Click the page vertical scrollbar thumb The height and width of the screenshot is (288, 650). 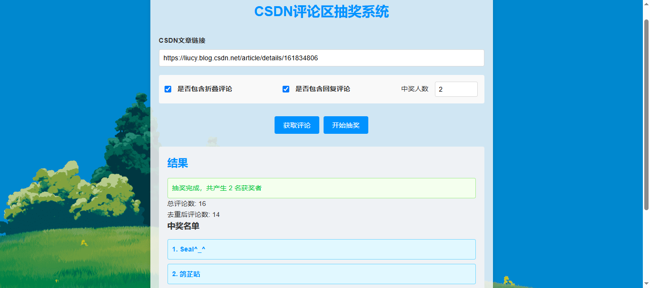click(646, 114)
